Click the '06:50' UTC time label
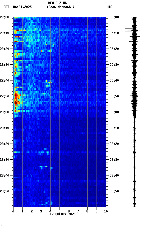This screenshot has width=146, height=228. (x=114, y=191)
